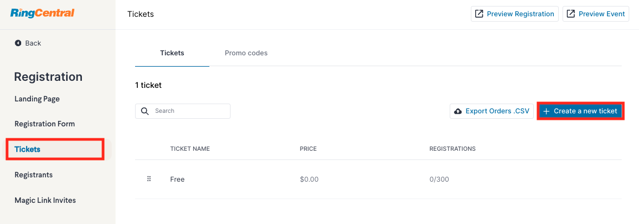
Task: Click the Create a new ticket button
Action: [581, 111]
